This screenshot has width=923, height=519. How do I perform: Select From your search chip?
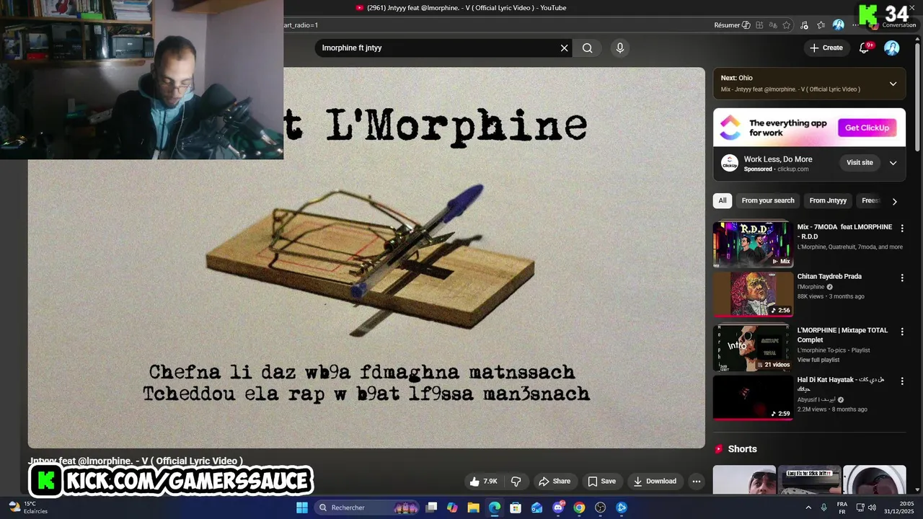click(768, 201)
